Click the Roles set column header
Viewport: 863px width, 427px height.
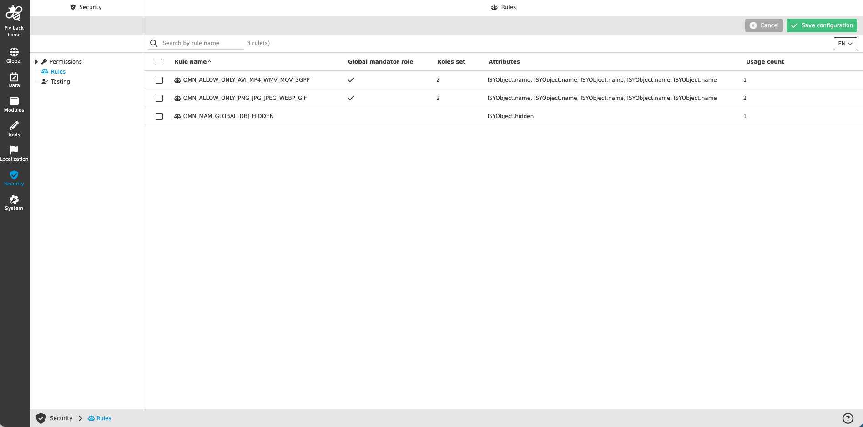click(451, 62)
